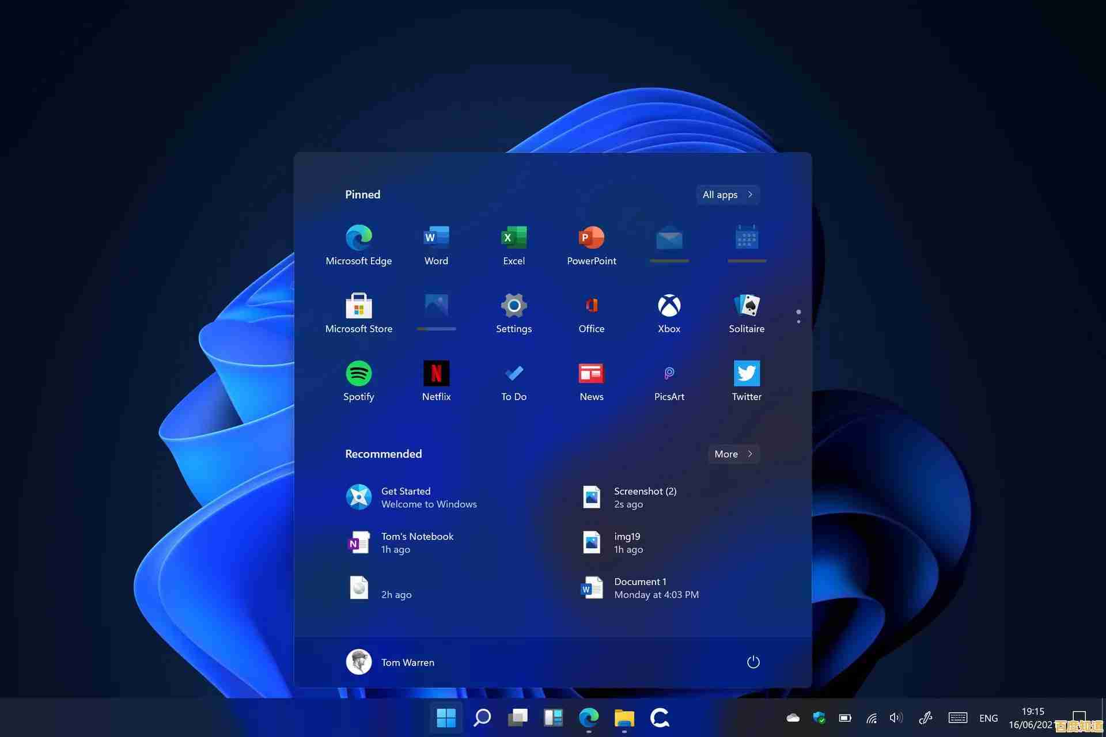Expand the All apps list

tap(727, 195)
